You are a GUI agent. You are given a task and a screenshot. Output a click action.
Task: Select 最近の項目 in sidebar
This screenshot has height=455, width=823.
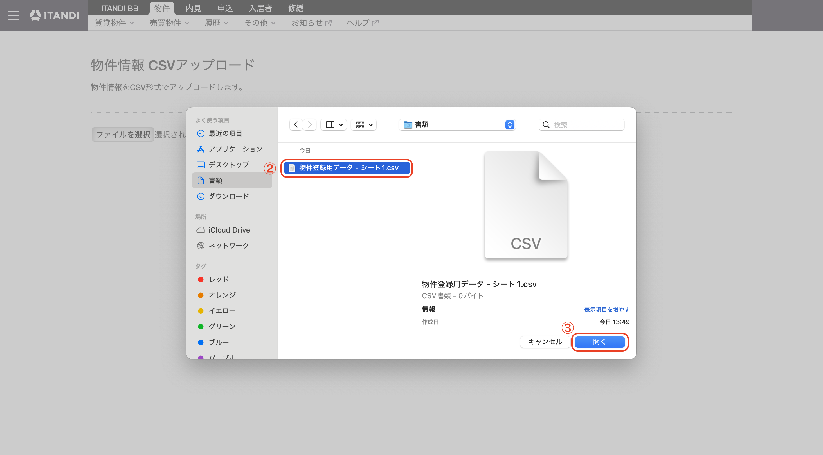coord(232,133)
